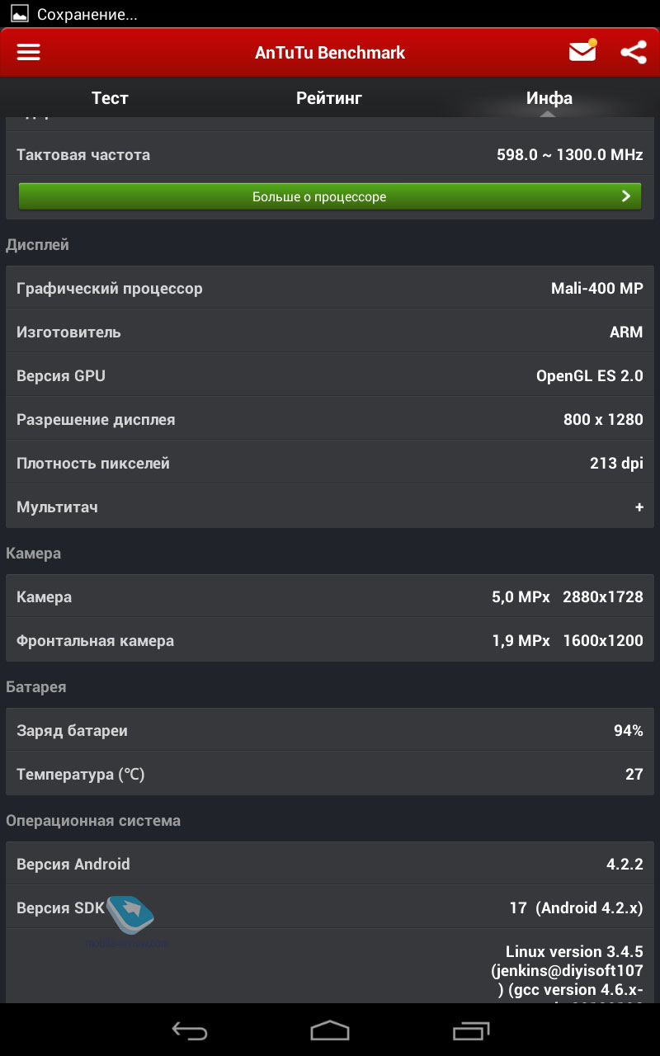Tap the share icon in the header

(633, 52)
